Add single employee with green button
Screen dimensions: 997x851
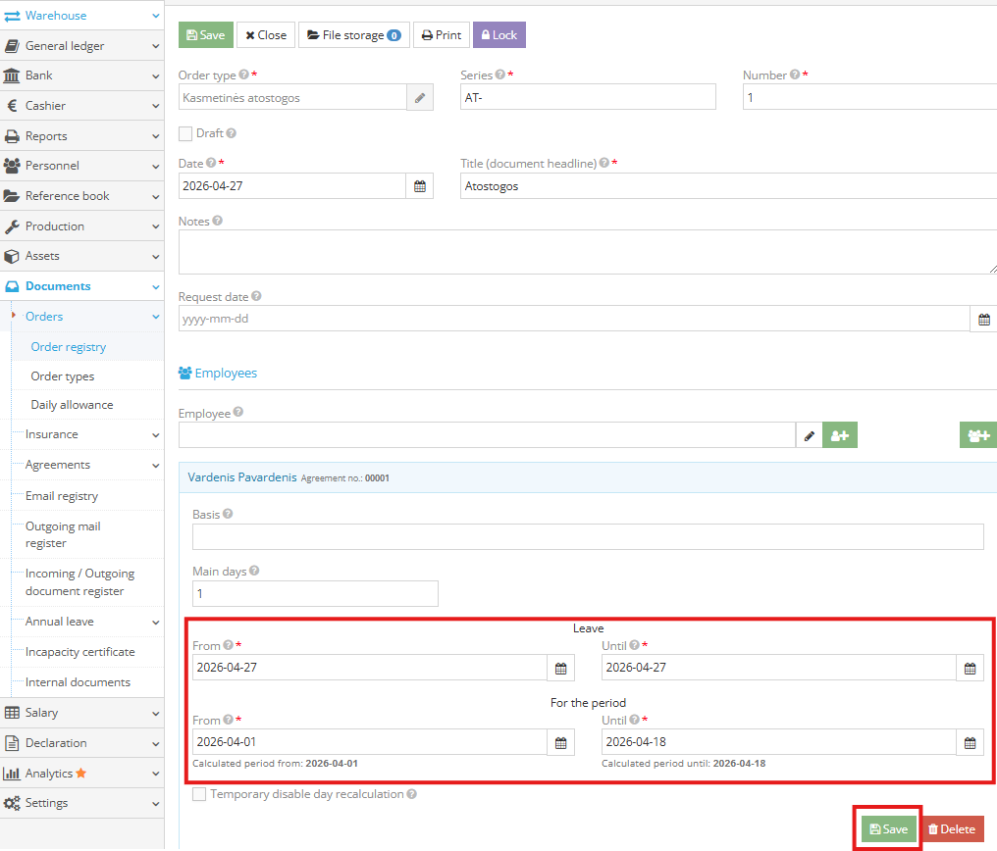pos(839,435)
